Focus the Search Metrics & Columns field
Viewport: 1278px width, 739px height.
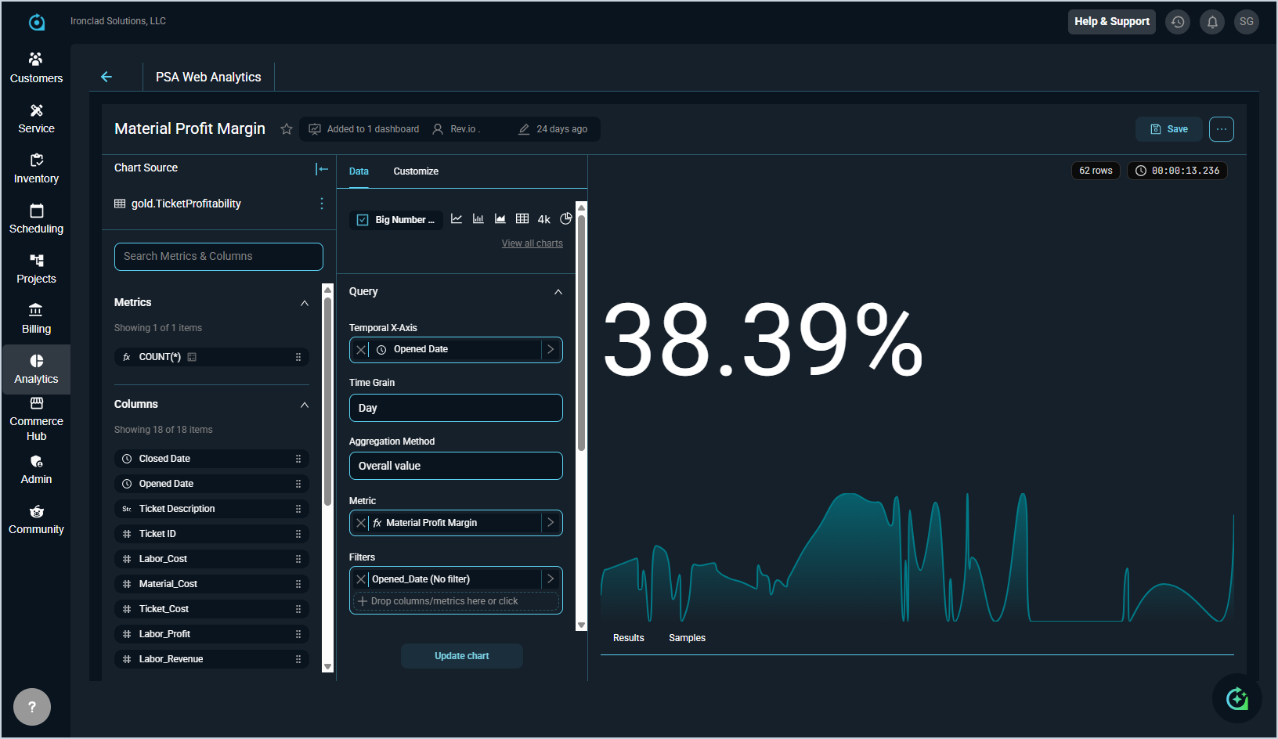click(x=218, y=257)
